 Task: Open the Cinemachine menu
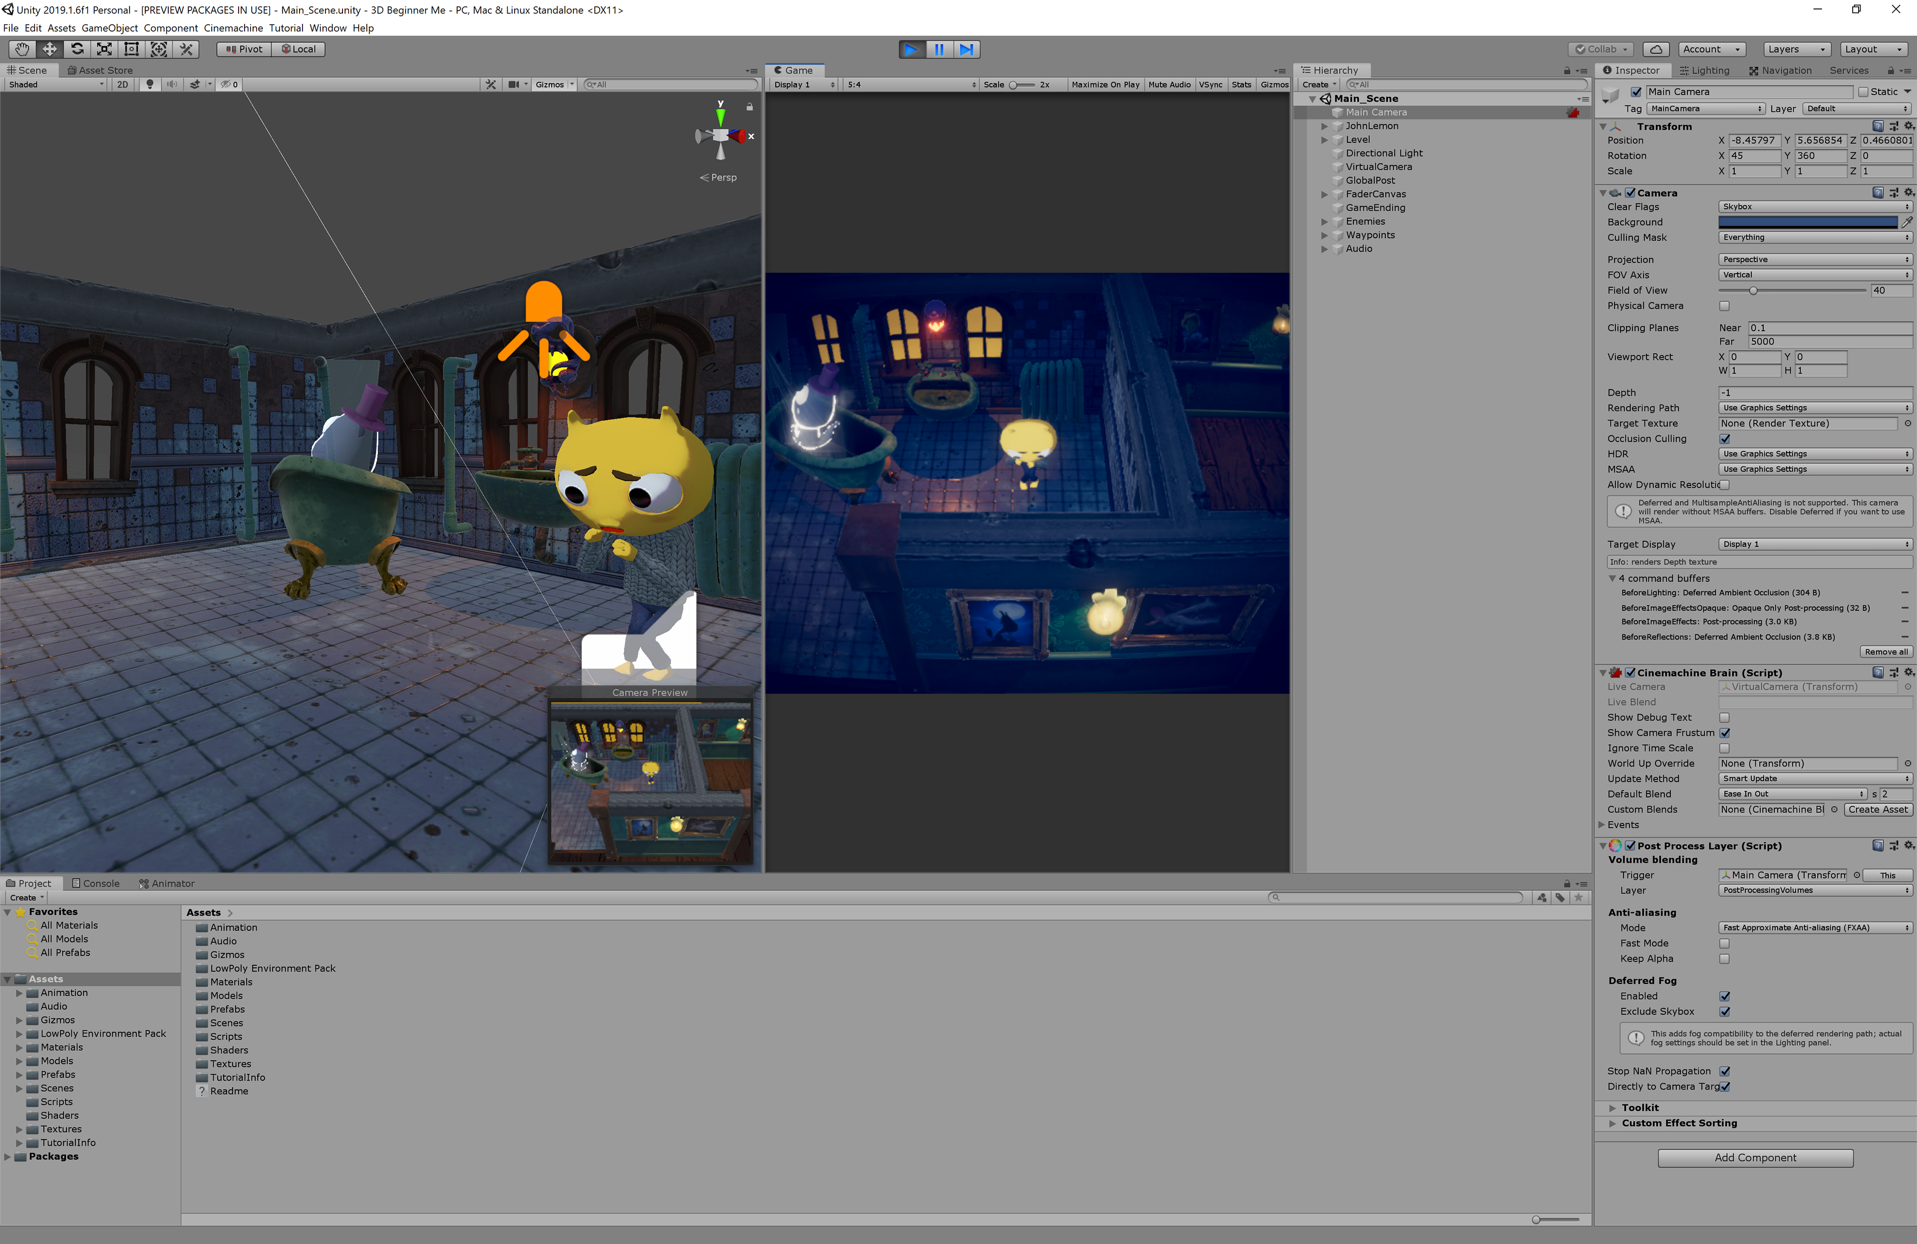233,28
